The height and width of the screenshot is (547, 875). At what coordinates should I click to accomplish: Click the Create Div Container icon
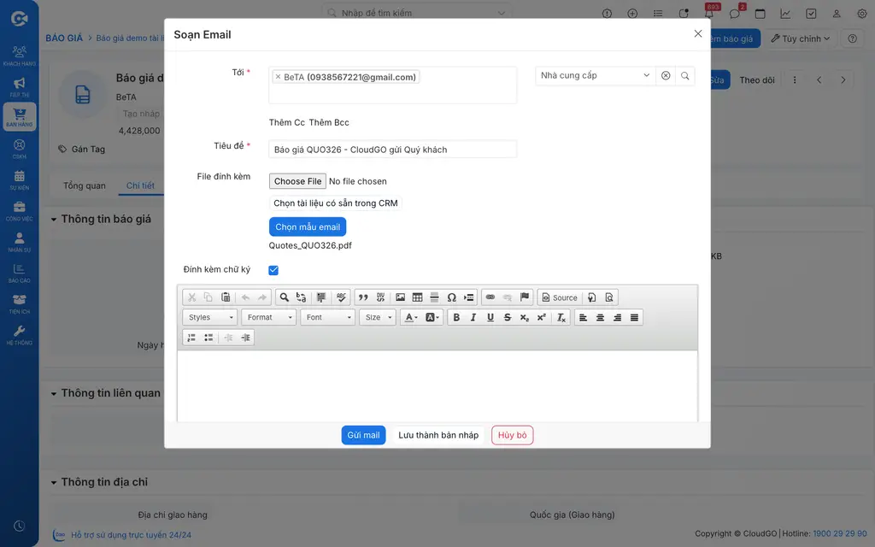click(x=380, y=297)
